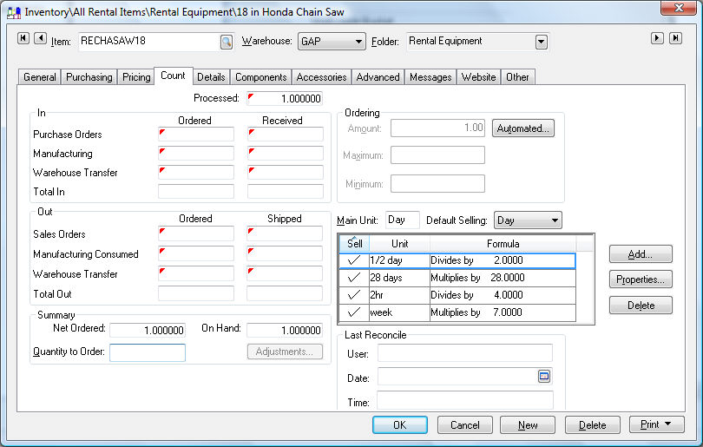
Task: Toggle the Sell checkmark for 1/2 day
Action: point(353,260)
